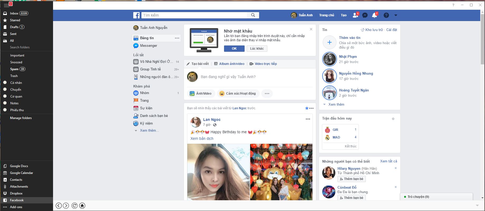Add to story plus button
This screenshot has height=211, width=485.
pyautogui.click(x=330, y=42)
